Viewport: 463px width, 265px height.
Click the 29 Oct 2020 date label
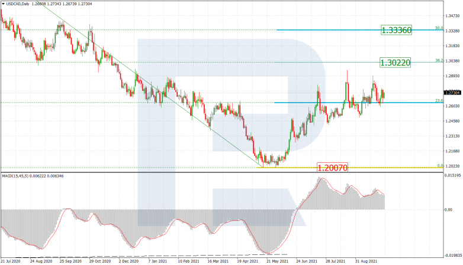coord(100,261)
